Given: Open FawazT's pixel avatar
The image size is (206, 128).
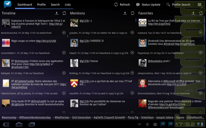Looking at the screenshot, I should click(x=74, y=43).
